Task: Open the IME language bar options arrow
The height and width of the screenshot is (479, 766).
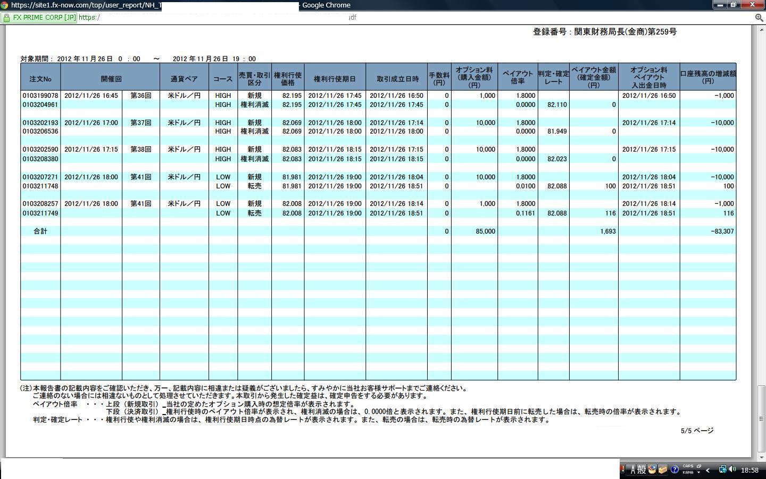Action: (698, 473)
